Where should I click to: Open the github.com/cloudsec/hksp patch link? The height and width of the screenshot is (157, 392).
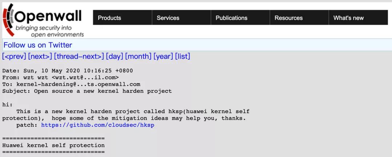pyautogui.click(x=98, y=125)
